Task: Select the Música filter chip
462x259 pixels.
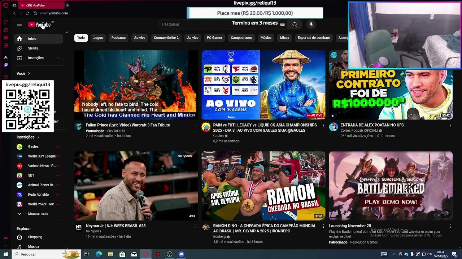Action: pos(266,38)
